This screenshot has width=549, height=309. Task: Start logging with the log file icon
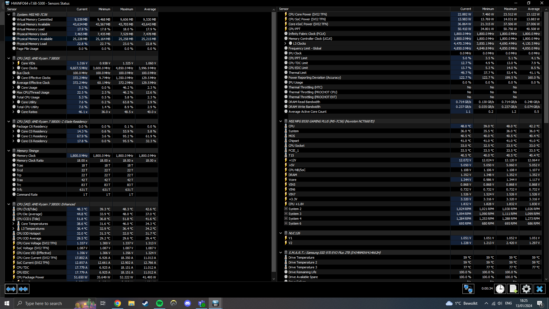coord(513,289)
